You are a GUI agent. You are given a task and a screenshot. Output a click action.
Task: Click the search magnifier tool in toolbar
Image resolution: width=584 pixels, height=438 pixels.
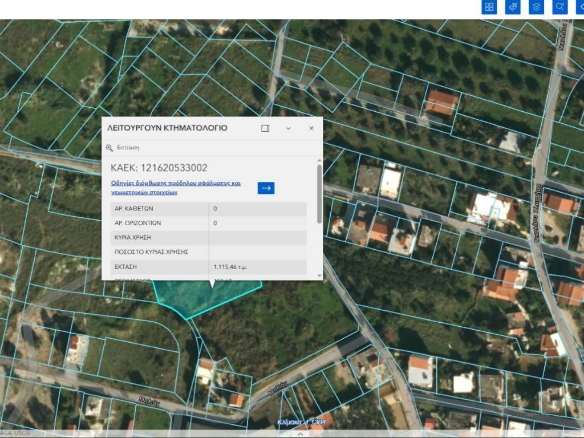(560, 7)
